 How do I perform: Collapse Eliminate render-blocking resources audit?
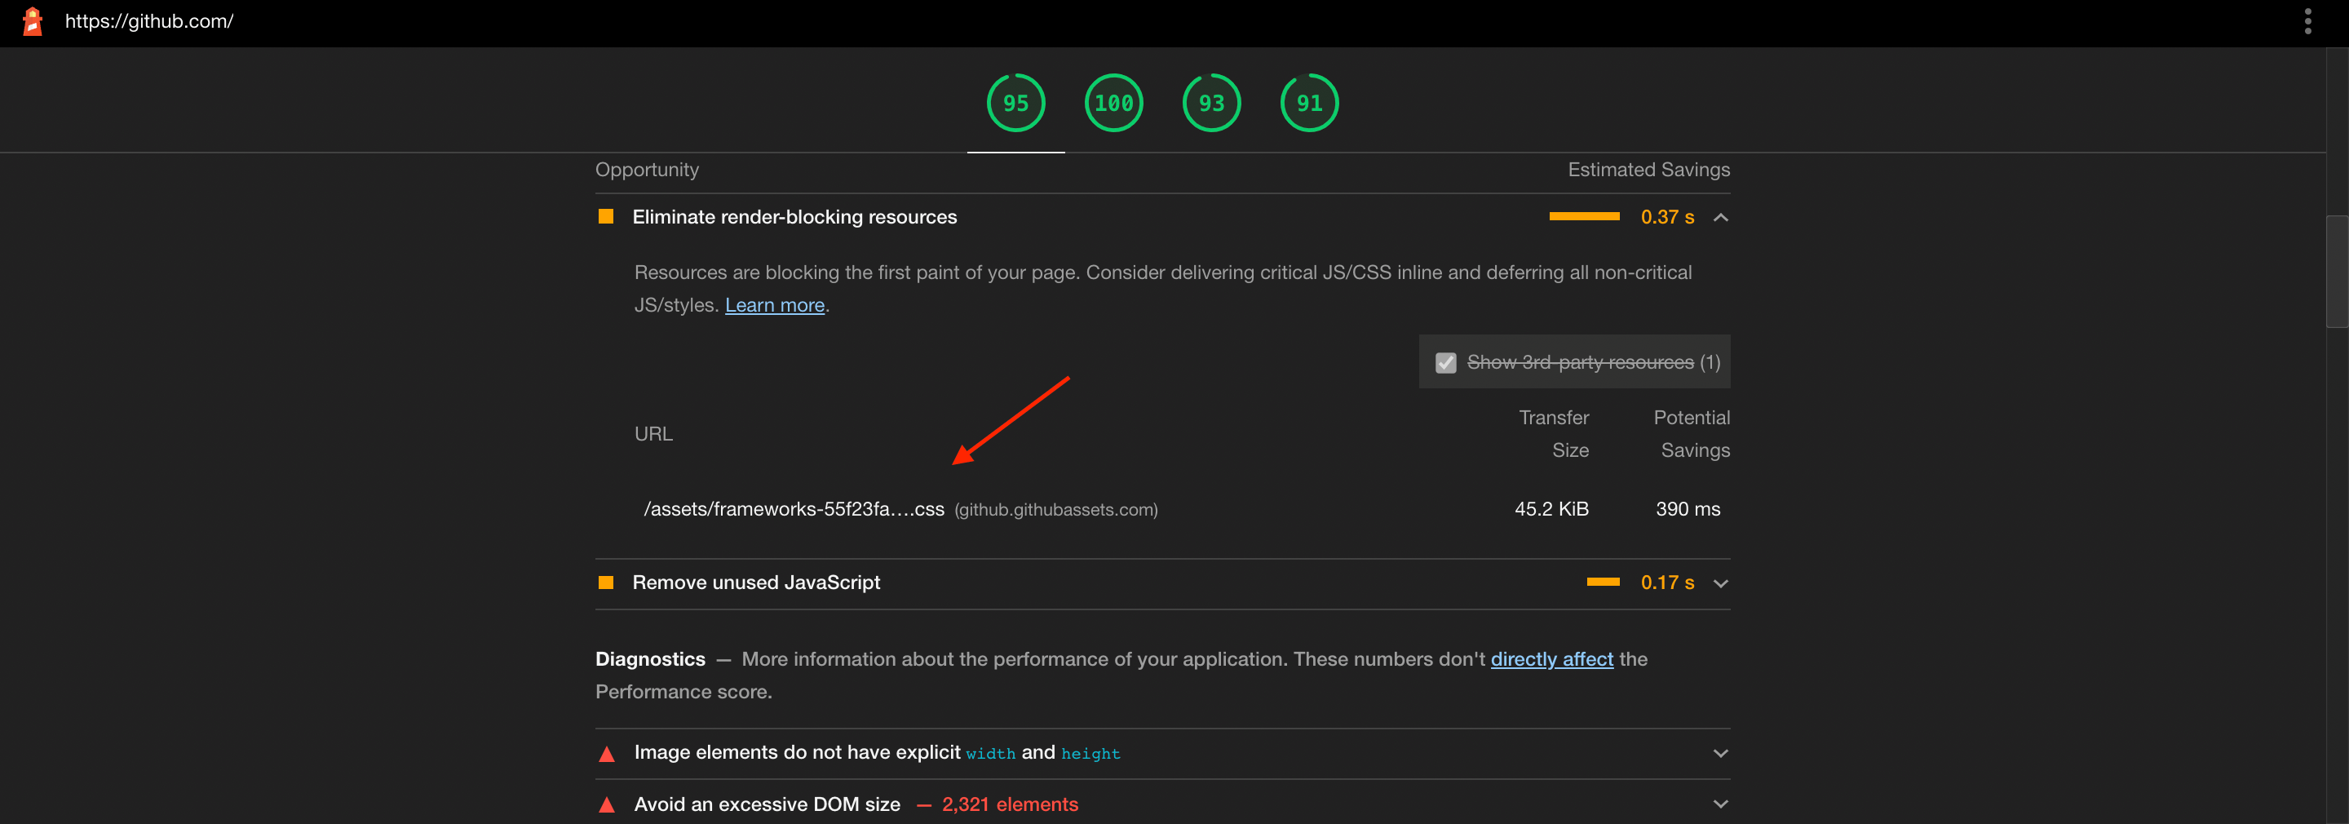click(x=1721, y=217)
